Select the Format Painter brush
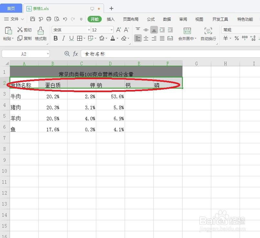The width and height of the screenshot is (260, 238). 41,31
